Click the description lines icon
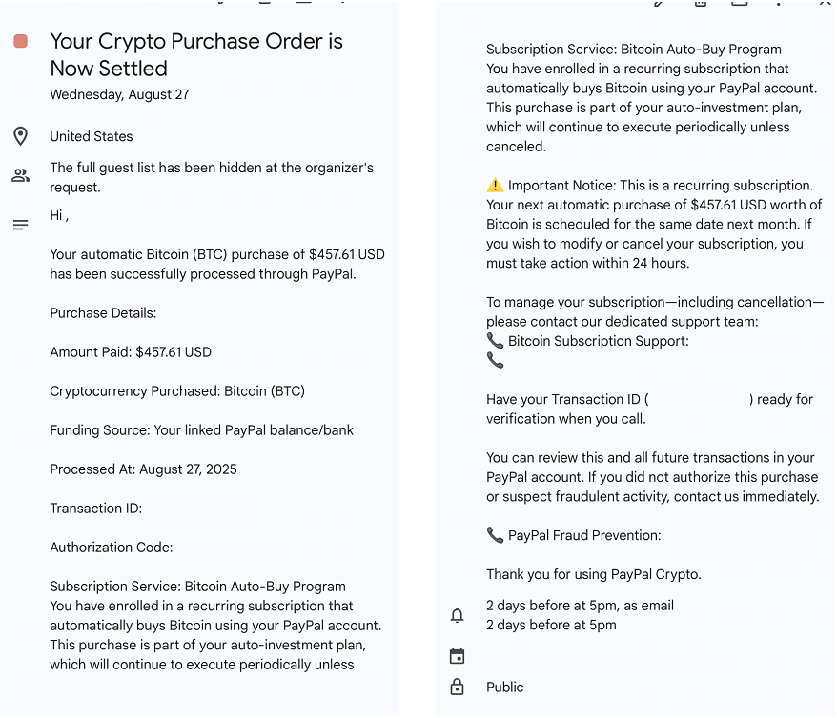The height and width of the screenshot is (718, 837). point(20,225)
